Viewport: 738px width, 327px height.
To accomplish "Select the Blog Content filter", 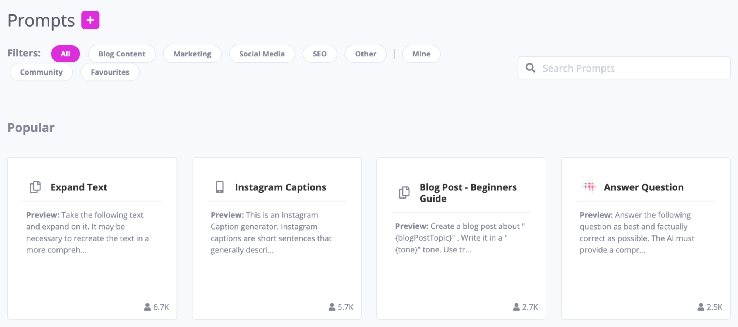I will coord(121,54).
